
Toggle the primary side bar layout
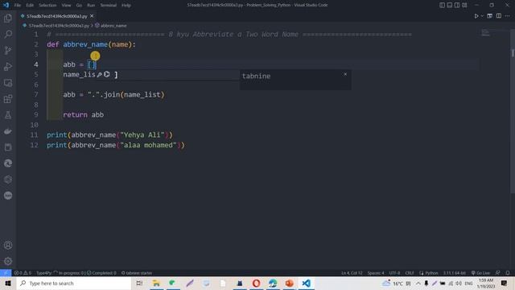coord(442,5)
